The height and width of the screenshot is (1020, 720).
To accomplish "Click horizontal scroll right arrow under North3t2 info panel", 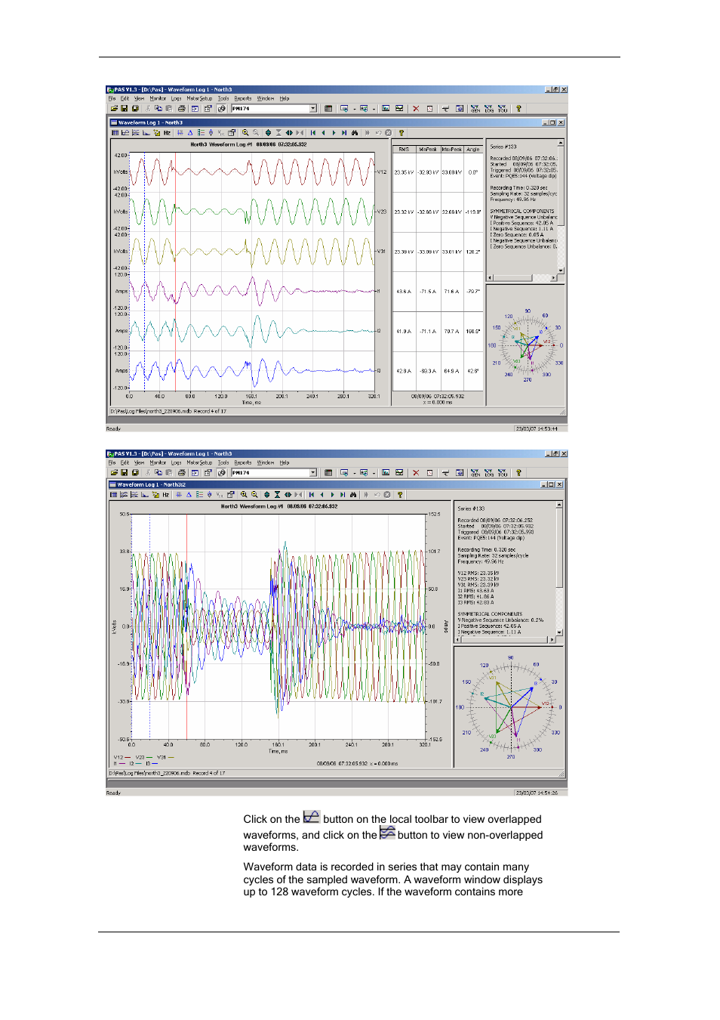I will pyautogui.click(x=552, y=640).
